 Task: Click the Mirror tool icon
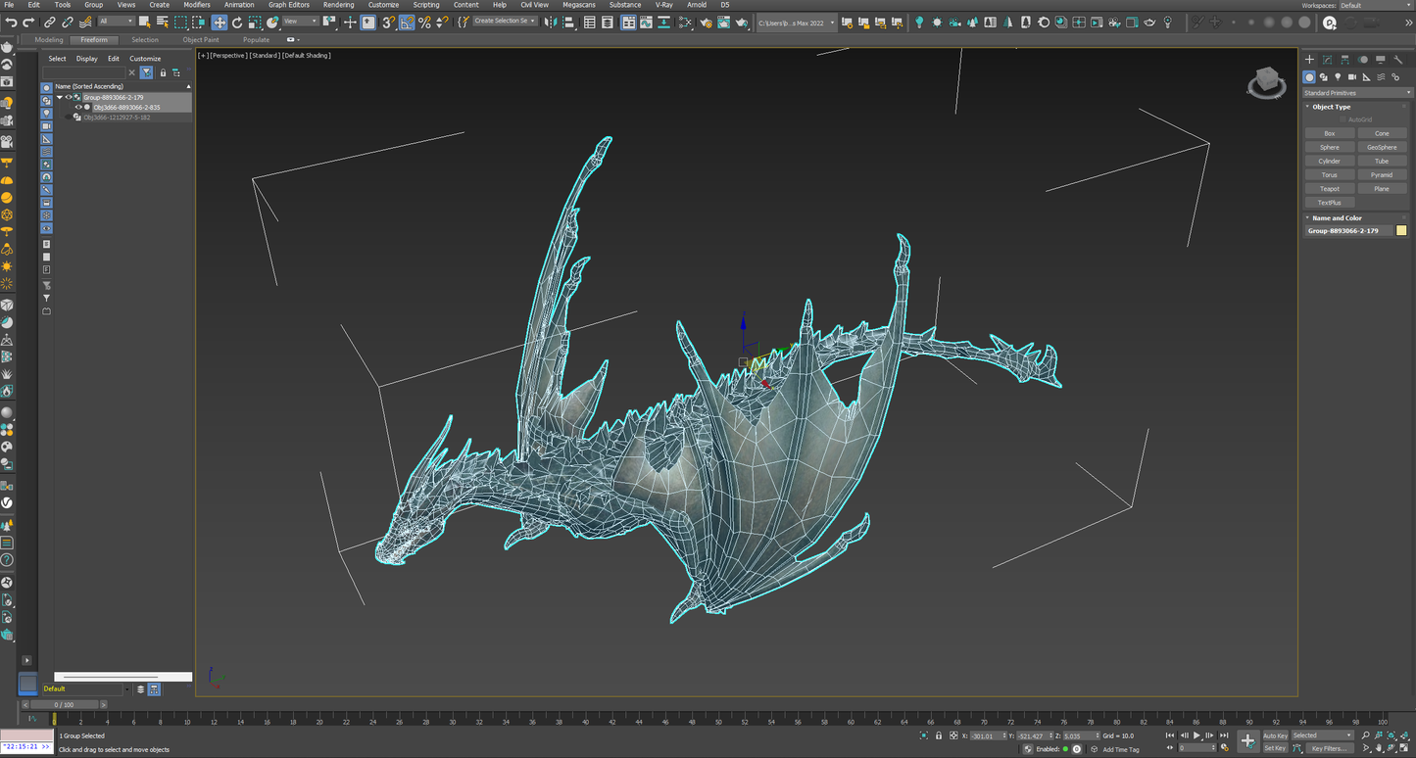(551, 22)
